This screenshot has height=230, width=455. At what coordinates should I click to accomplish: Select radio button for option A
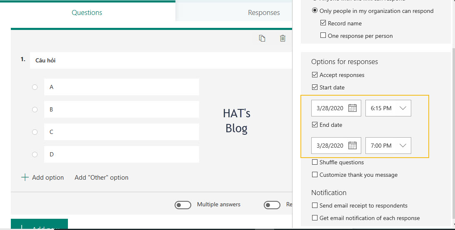coord(35,87)
